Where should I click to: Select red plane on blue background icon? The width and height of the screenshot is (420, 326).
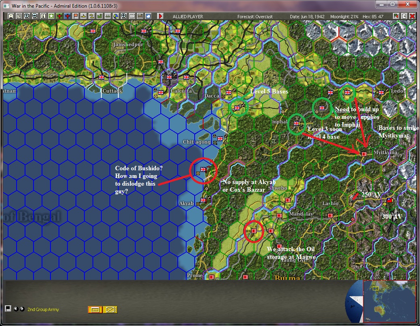click(67, 16)
